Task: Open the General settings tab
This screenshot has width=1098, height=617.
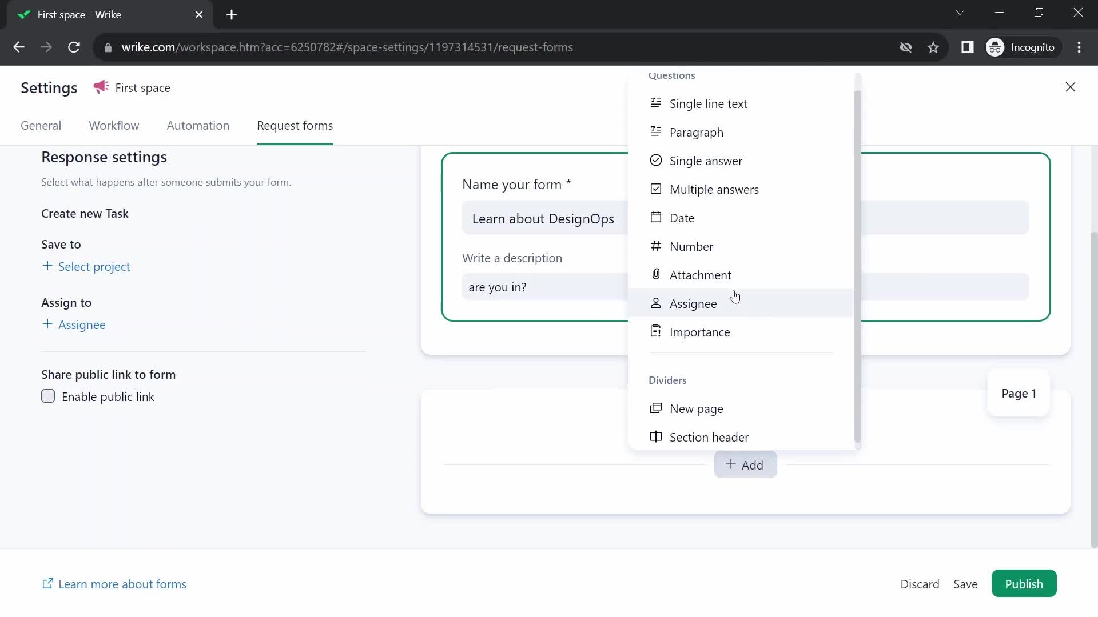Action: coord(41,126)
